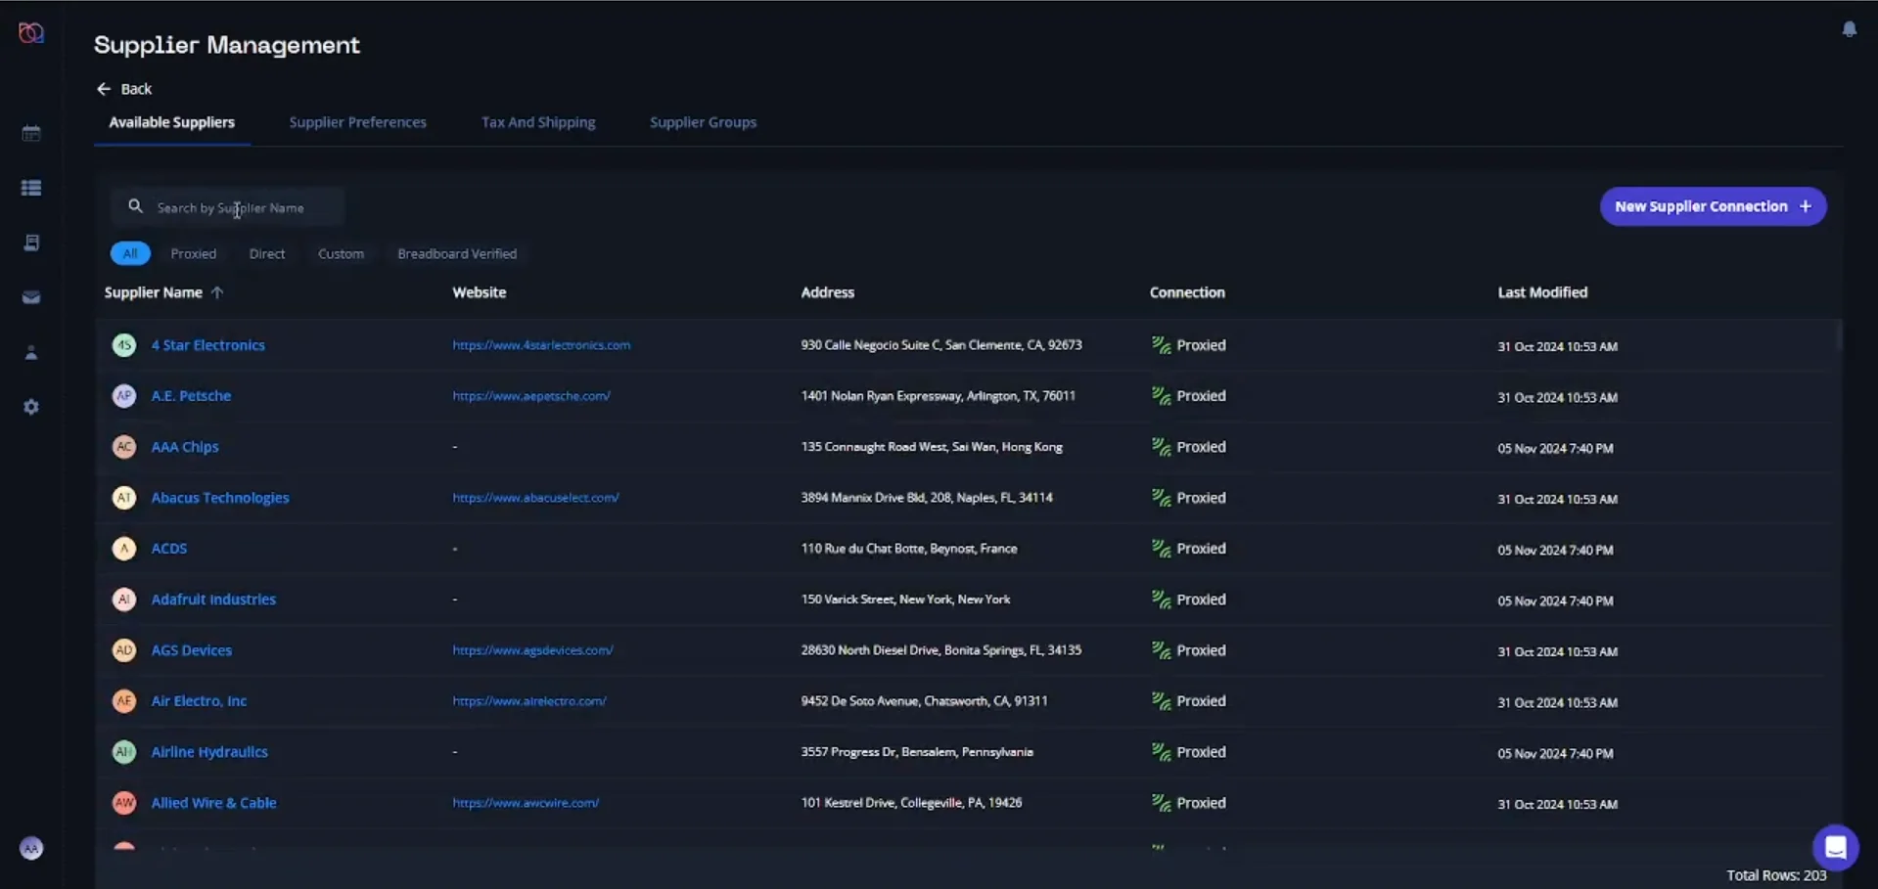Viewport: 1878px width, 889px height.
Task: Visit the awcwire.com website link
Action: tap(526, 803)
